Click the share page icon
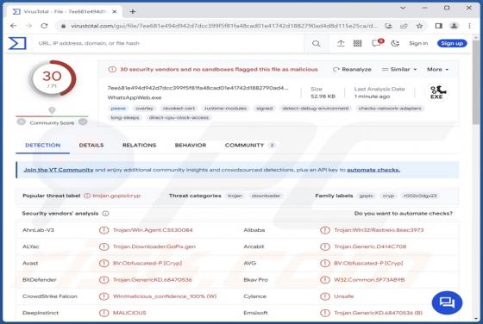 [404, 26]
